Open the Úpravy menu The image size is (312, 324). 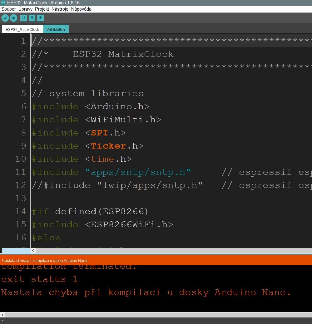pos(25,9)
